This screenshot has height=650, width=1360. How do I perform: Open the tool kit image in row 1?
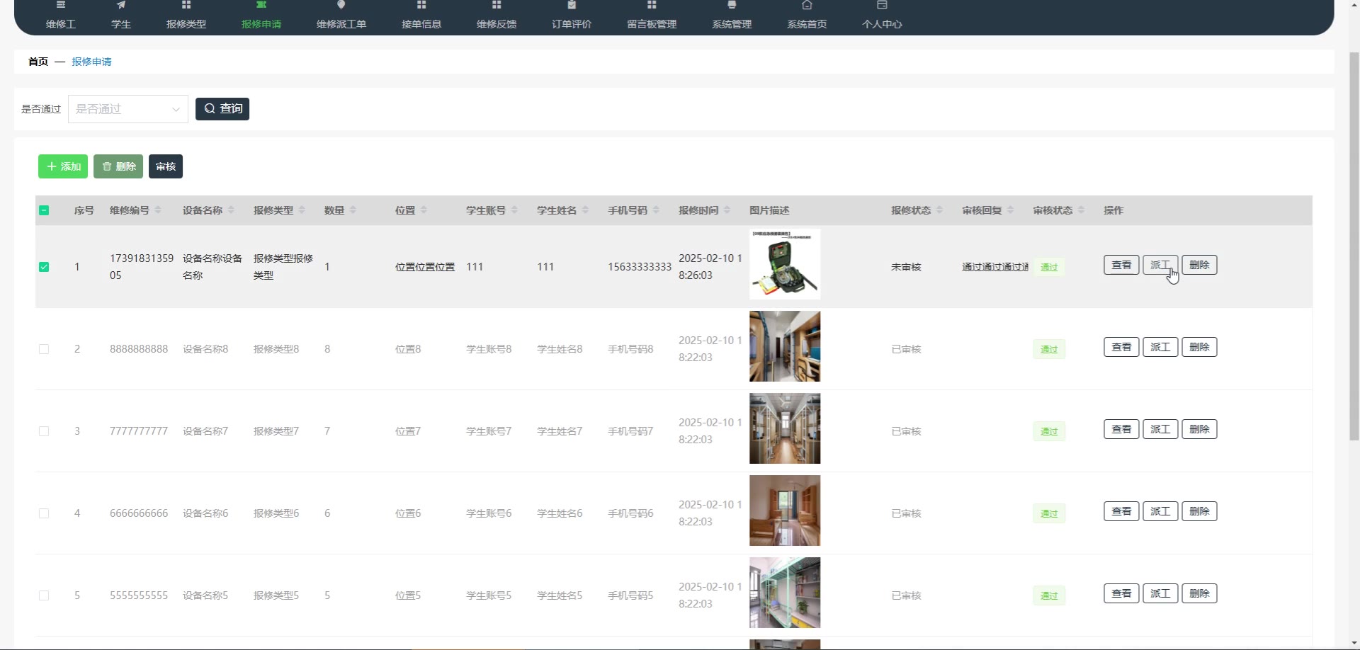point(785,264)
